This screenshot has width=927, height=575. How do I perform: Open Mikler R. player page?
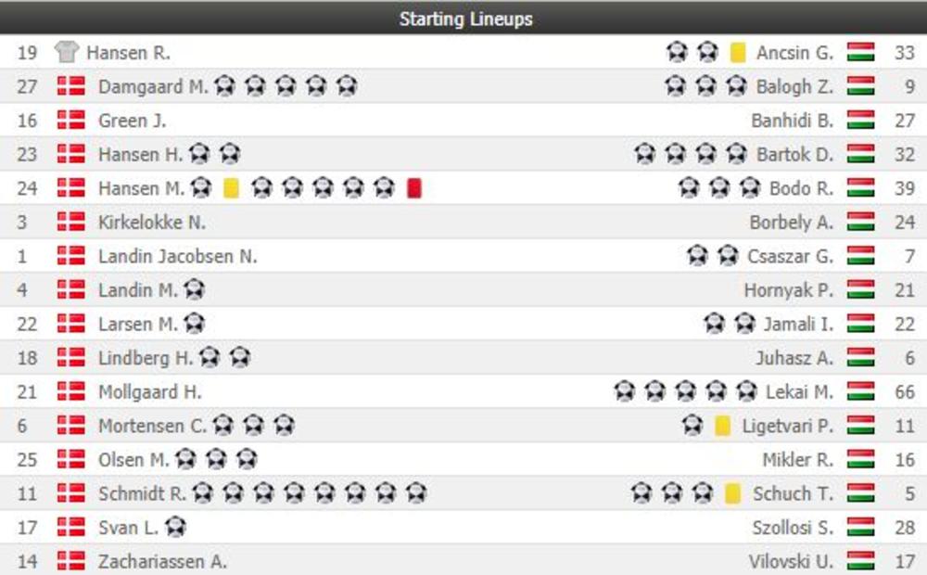click(798, 460)
